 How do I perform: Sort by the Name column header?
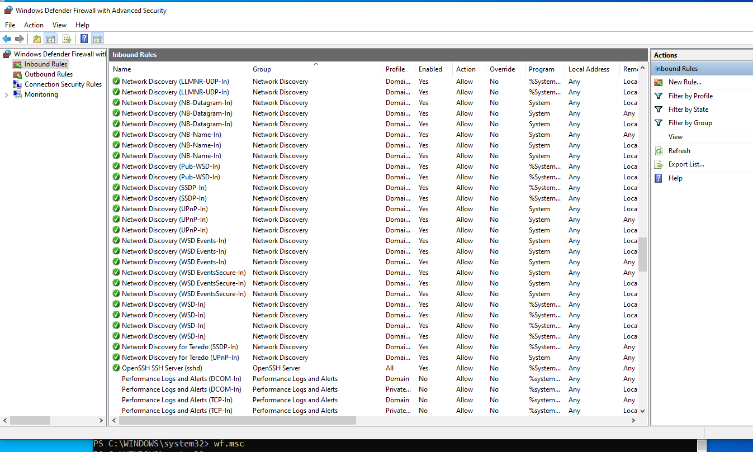coord(179,69)
